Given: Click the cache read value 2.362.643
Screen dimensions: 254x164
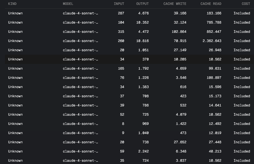Looking at the screenshot, I should pos(212,41).
